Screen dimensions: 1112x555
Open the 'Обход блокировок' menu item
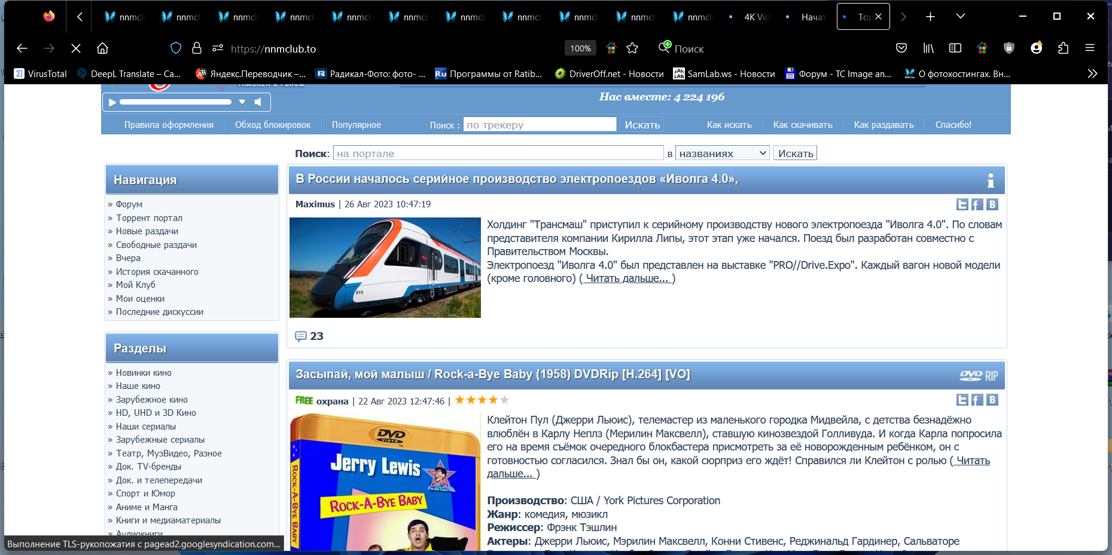coord(273,125)
